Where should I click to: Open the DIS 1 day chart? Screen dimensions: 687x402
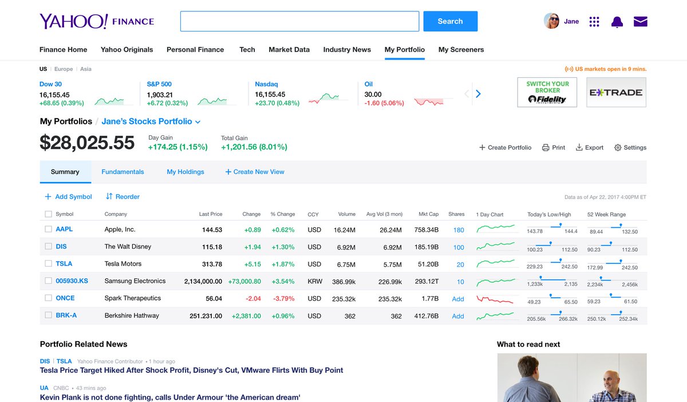tap(496, 246)
